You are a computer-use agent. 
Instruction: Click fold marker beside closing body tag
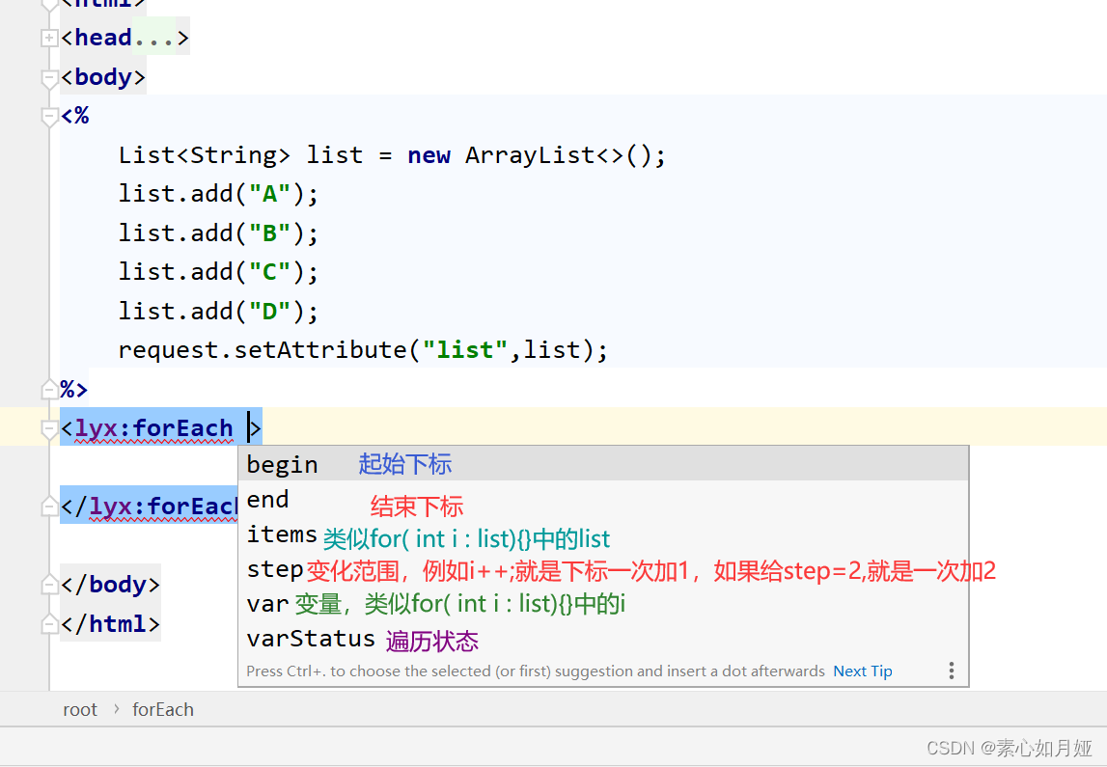click(49, 585)
